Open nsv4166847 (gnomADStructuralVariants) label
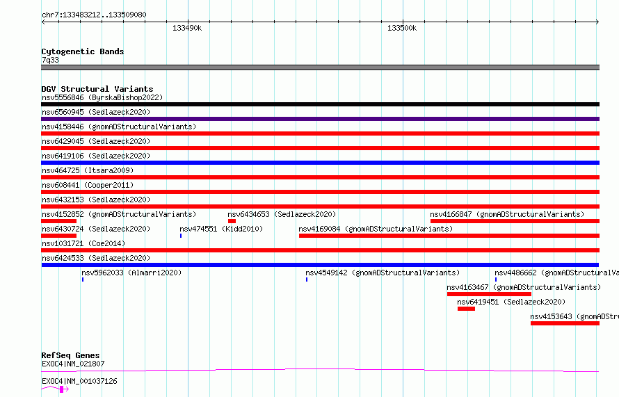619x397 pixels. (x=507, y=214)
